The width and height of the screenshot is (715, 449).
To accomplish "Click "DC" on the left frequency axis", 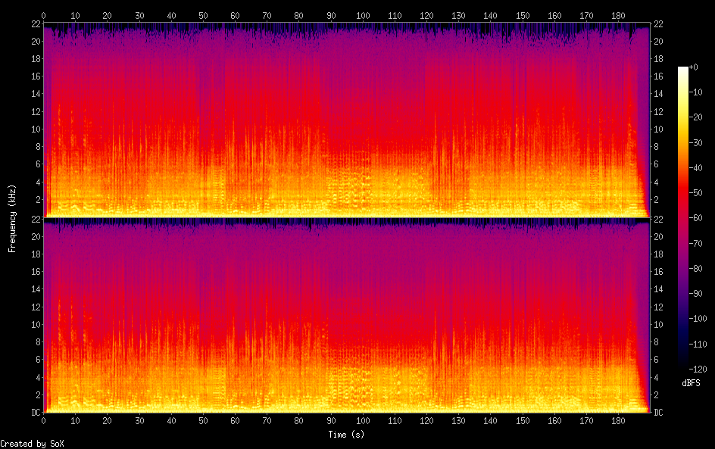I will (x=36, y=413).
